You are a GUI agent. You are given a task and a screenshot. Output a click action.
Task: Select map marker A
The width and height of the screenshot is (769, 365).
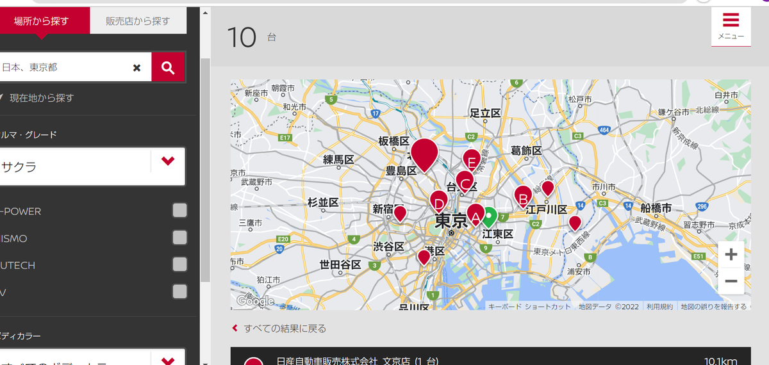click(x=475, y=215)
